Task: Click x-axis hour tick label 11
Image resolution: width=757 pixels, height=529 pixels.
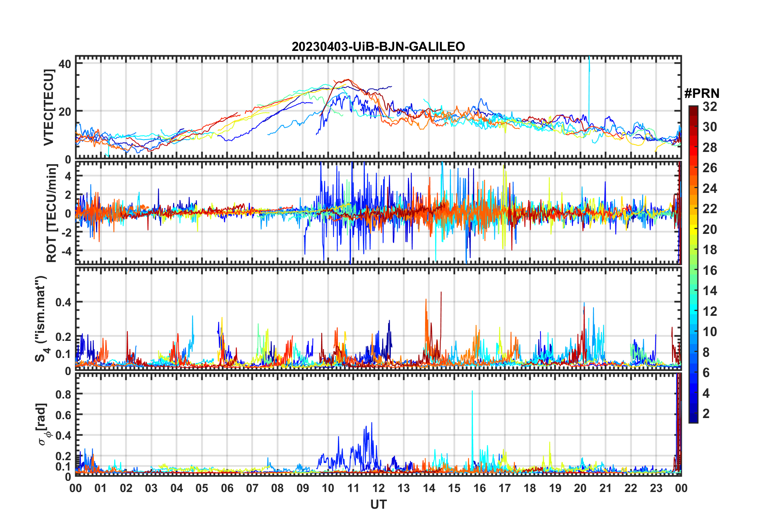Action: pos(353,488)
